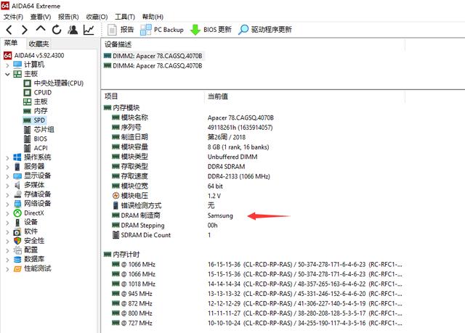Click the 报告 report toolbar button
465x333 pixels.
pyautogui.click(x=121, y=30)
